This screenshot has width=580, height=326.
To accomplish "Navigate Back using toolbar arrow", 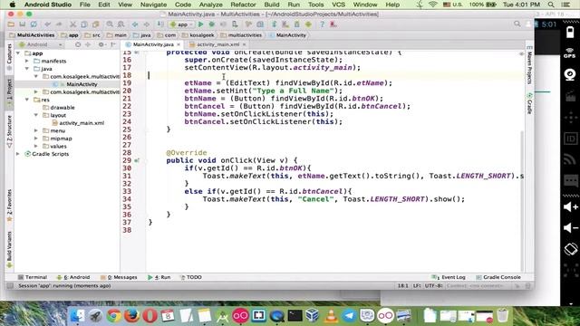I will [x=135, y=24].
